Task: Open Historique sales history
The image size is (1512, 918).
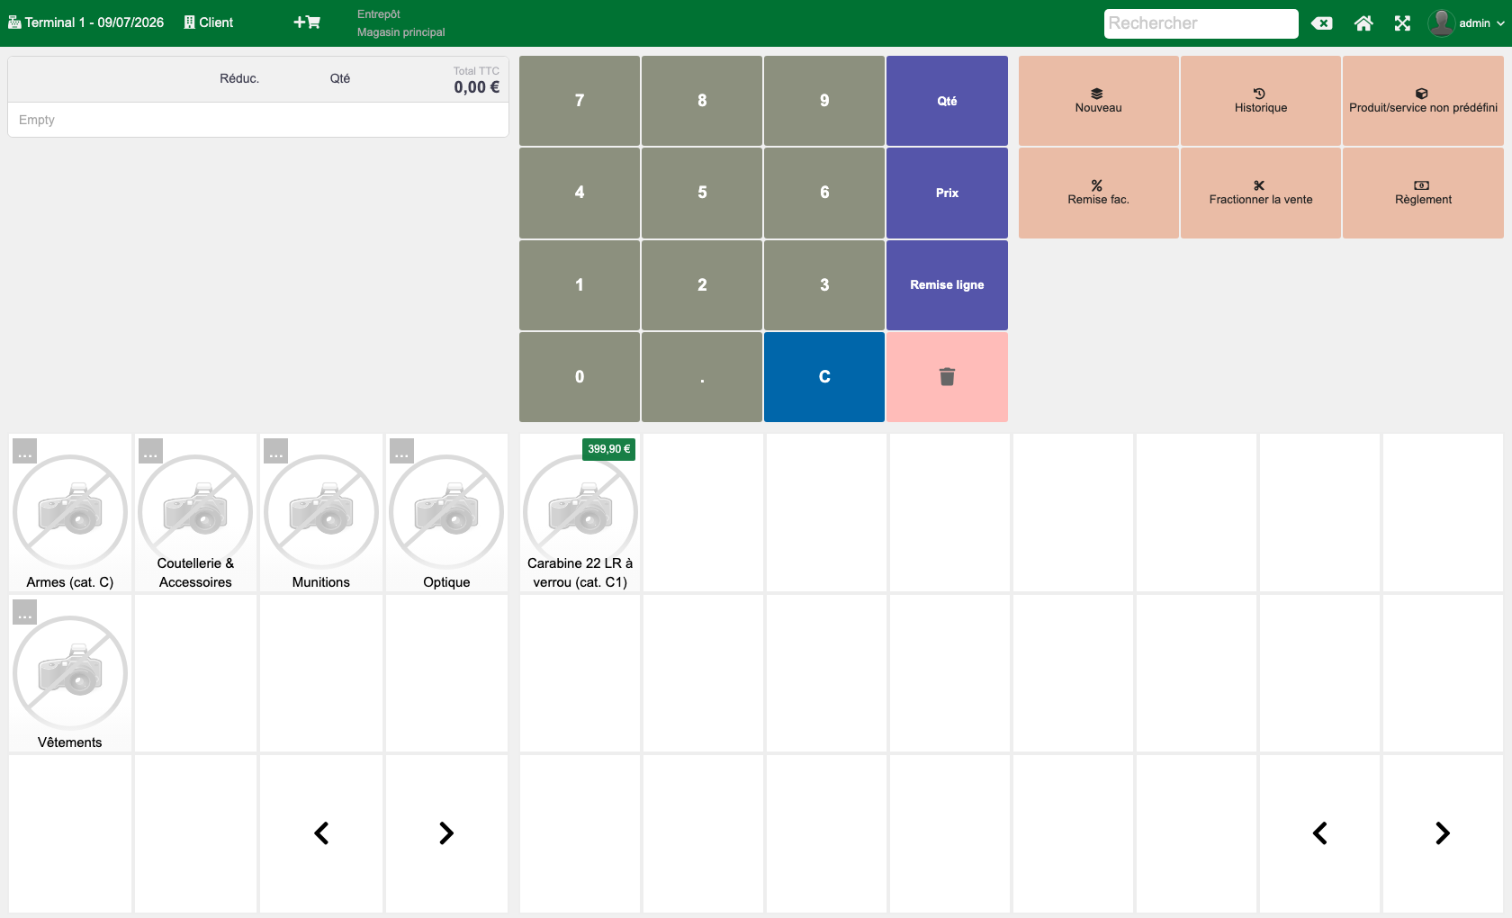Action: (1260, 101)
